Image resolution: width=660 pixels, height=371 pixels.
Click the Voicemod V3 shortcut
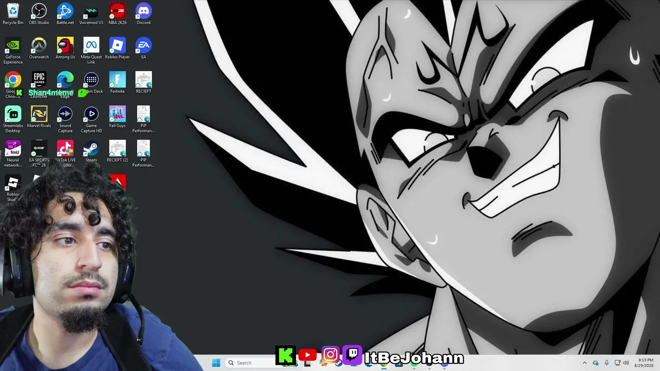tap(91, 14)
